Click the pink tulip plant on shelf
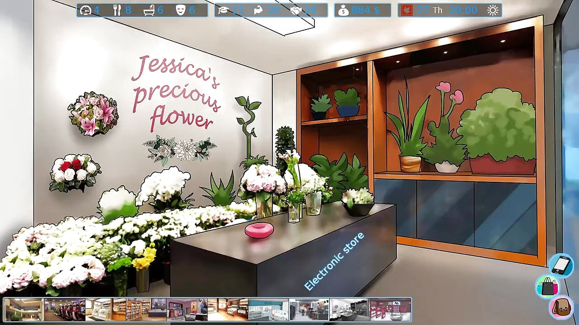Screen dimensions: 579x325 click(x=447, y=128)
